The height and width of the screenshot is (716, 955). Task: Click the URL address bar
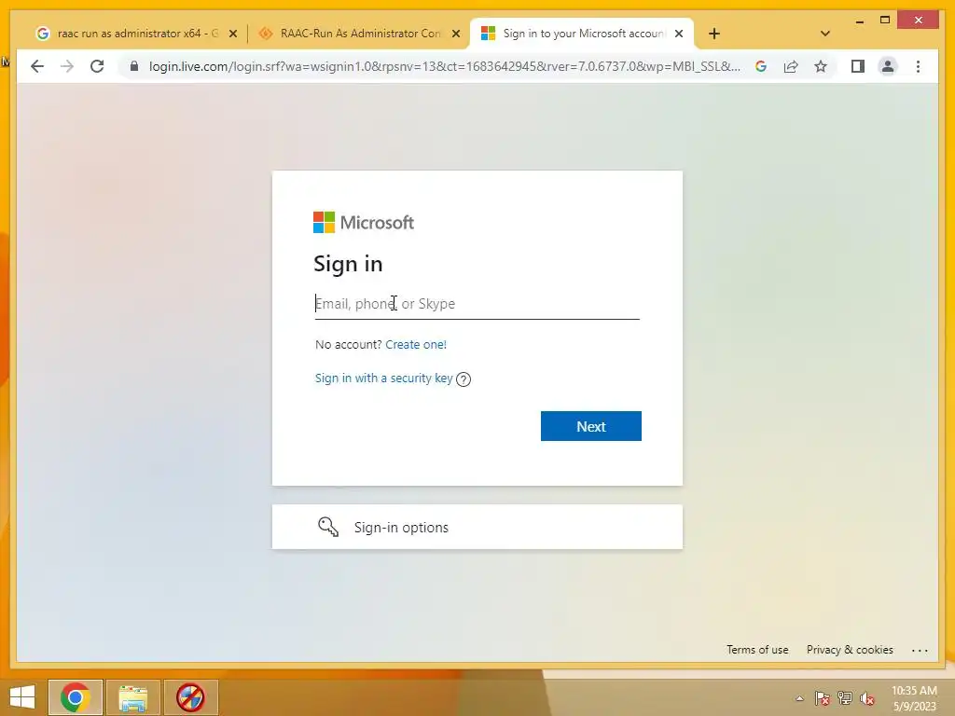[445, 66]
